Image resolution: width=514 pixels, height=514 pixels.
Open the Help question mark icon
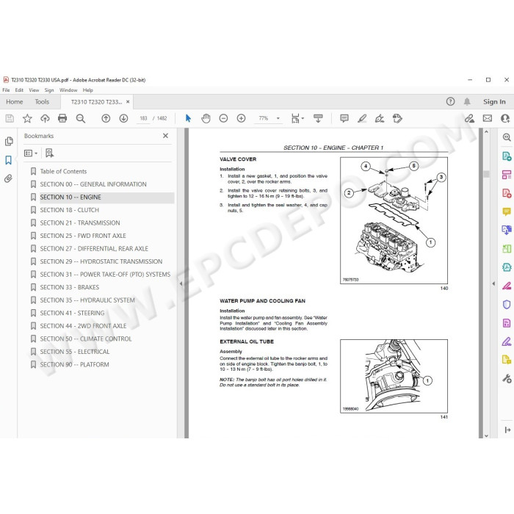(450, 101)
